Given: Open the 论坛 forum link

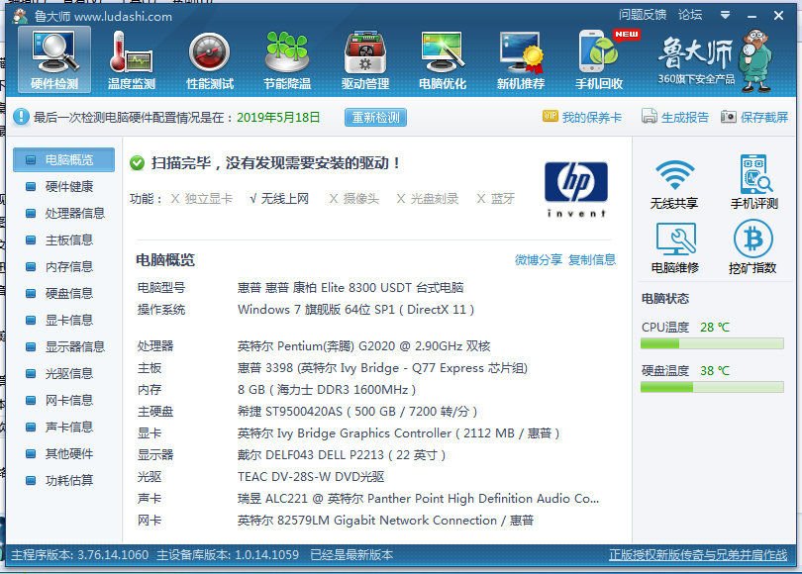Looking at the screenshot, I should tap(690, 15).
